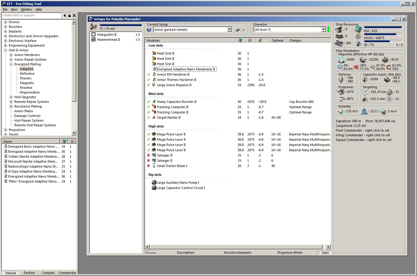Click the capacitor column header icon
Screen dimensions: 417x276
[260, 40]
